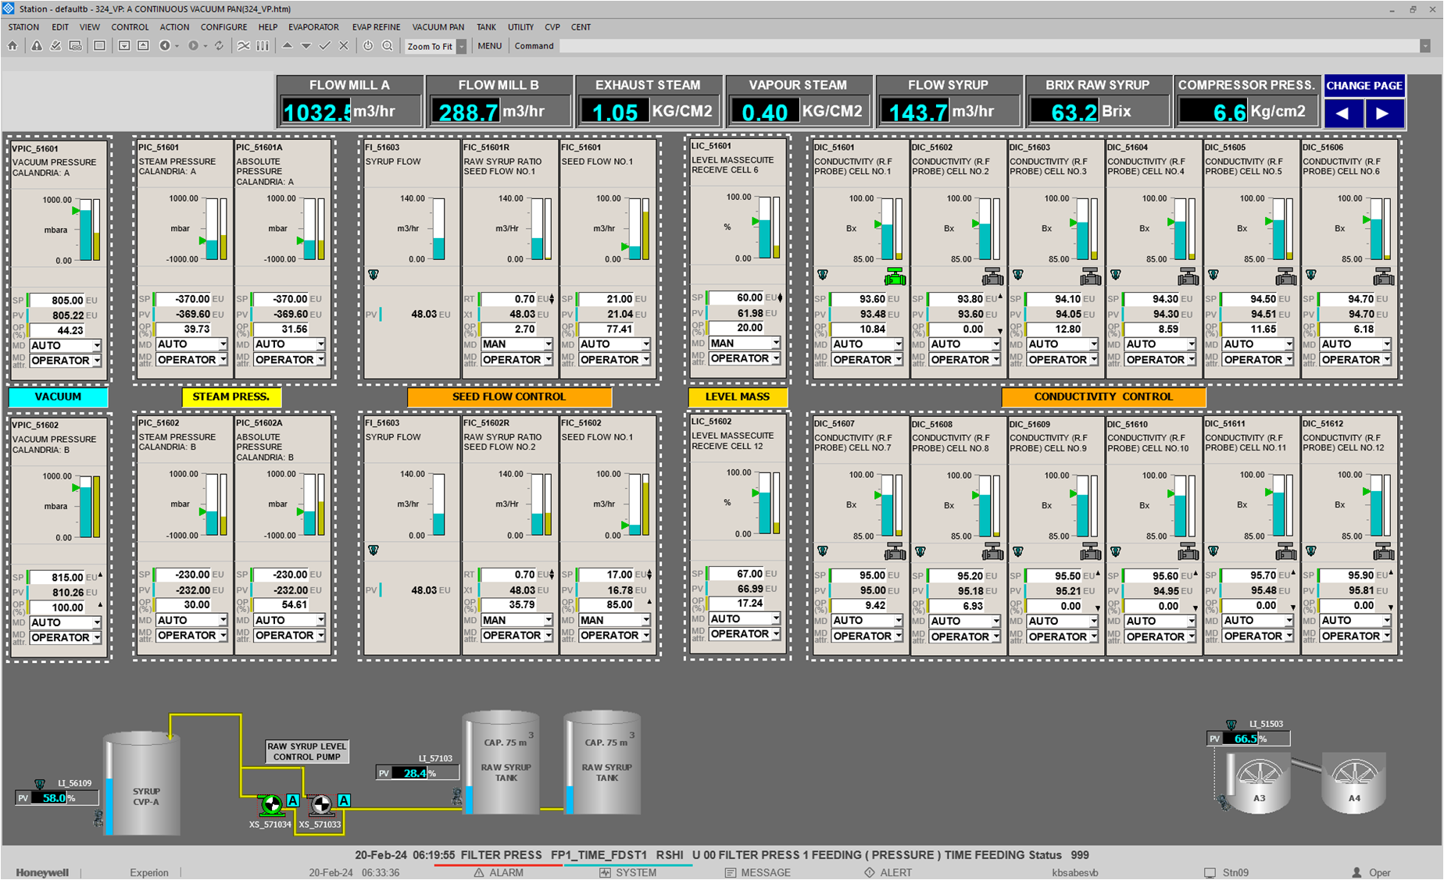Open the alarm summary triangle icon in toolbar

click(37, 46)
